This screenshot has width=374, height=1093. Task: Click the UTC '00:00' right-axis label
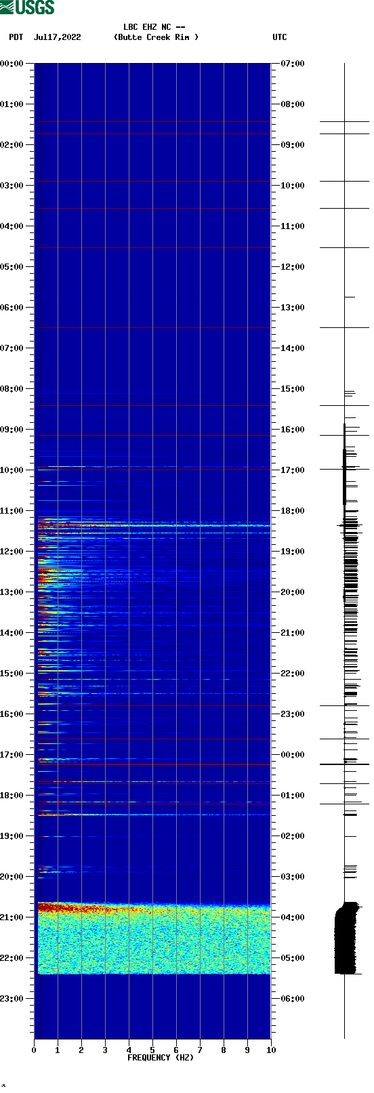[293, 755]
